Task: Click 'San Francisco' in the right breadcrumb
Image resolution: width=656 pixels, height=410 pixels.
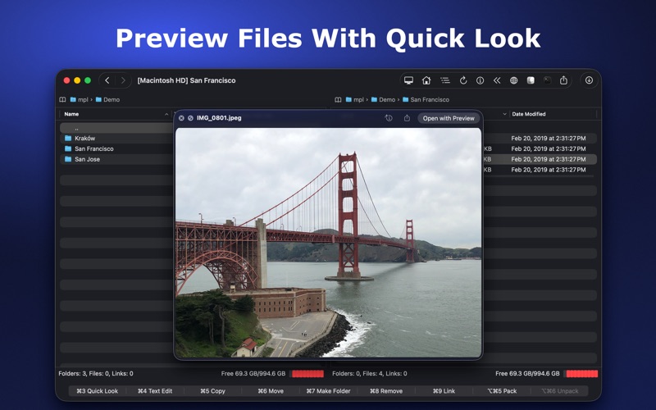Action: 430,99
